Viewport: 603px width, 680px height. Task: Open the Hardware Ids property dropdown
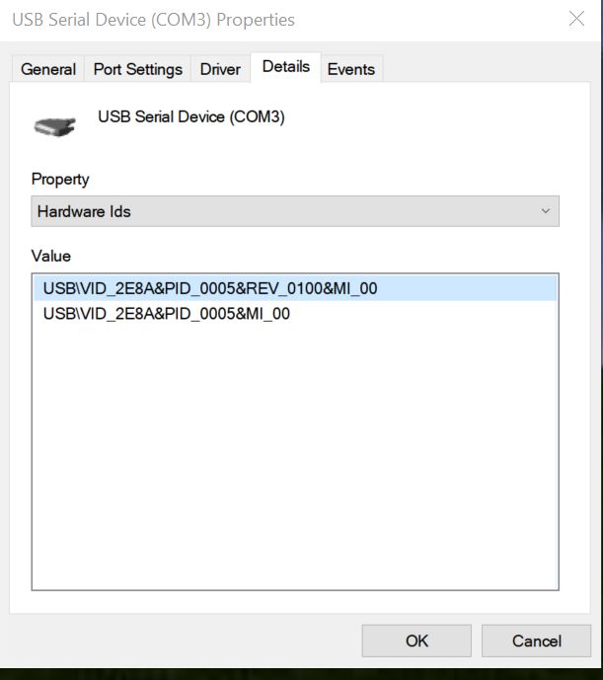click(x=295, y=211)
